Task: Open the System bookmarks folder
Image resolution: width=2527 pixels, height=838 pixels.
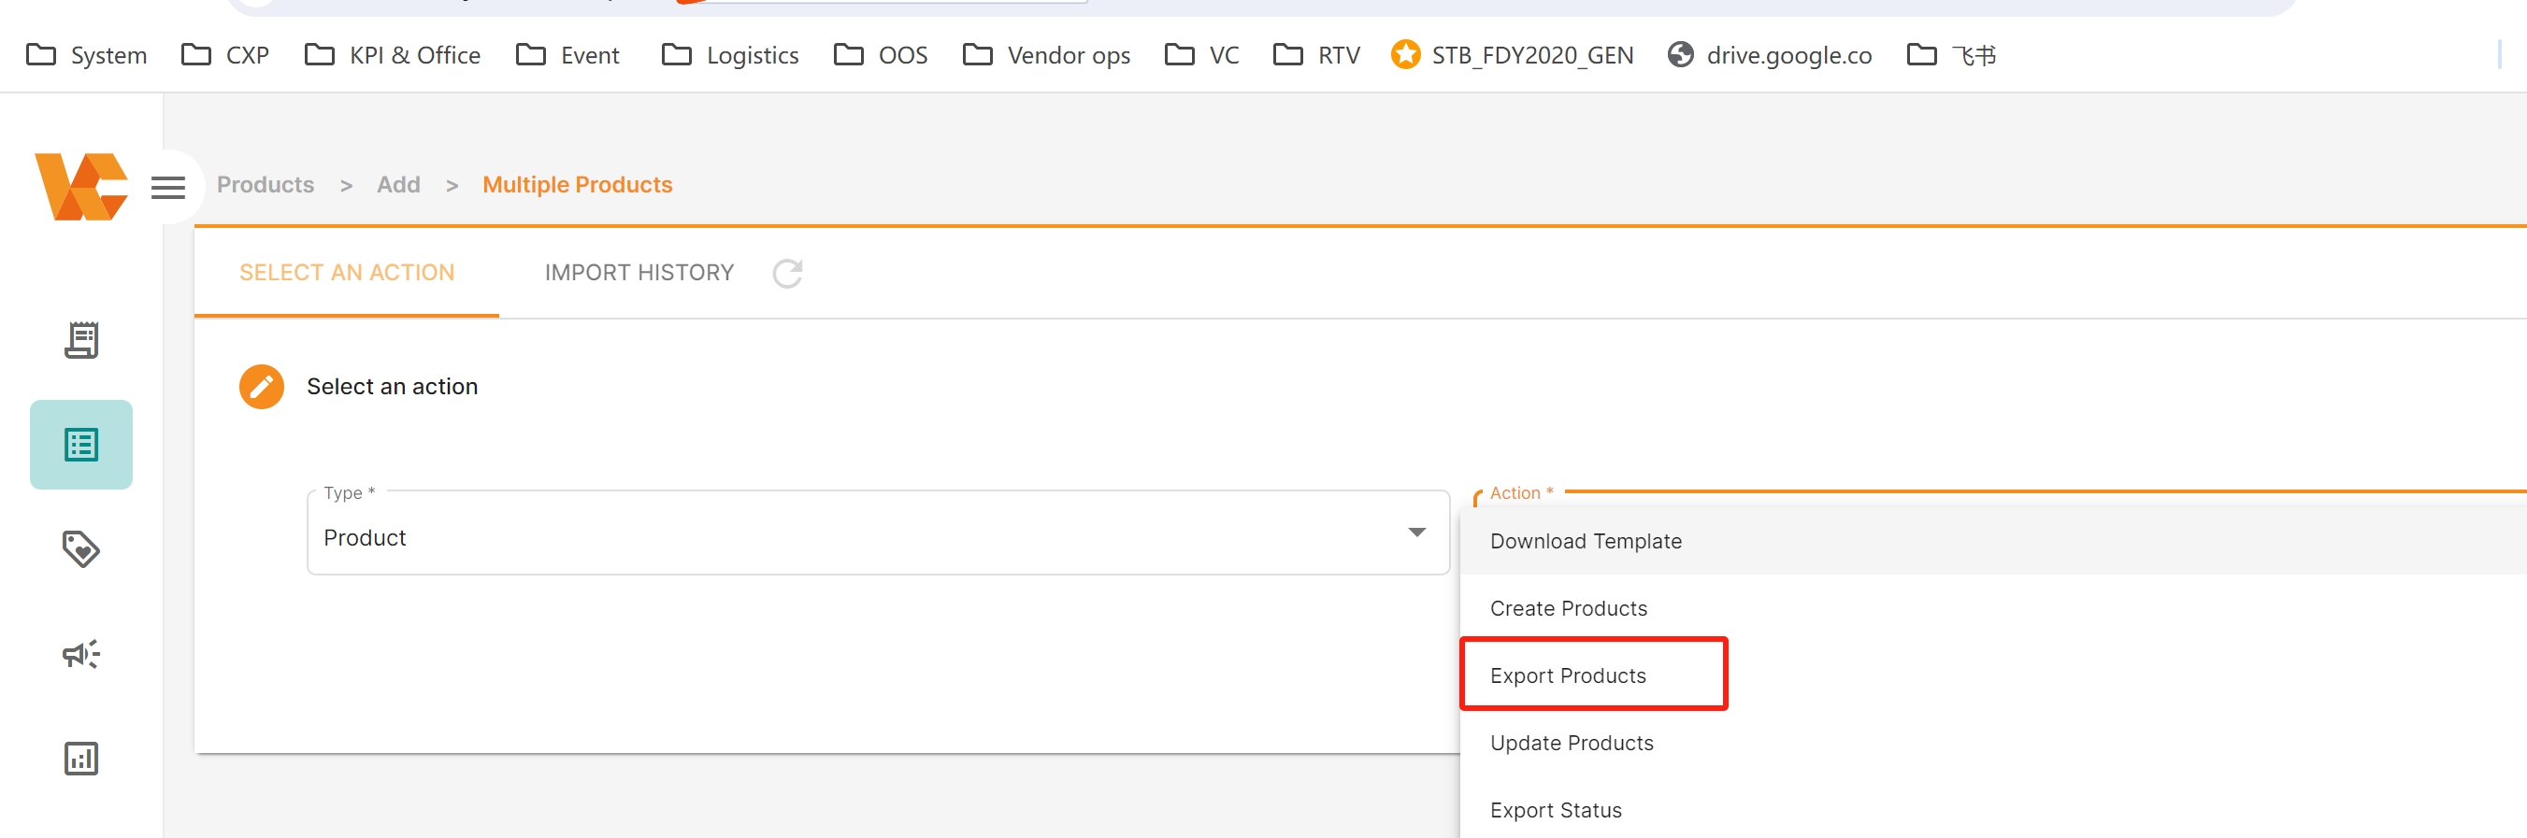Action: pos(86,55)
